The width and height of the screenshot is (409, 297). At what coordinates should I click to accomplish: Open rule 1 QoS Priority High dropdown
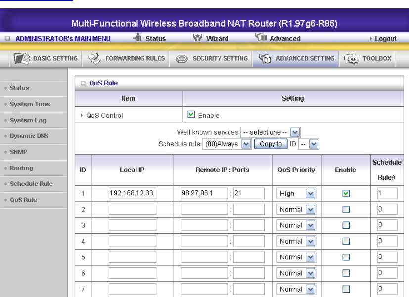tap(296, 193)
